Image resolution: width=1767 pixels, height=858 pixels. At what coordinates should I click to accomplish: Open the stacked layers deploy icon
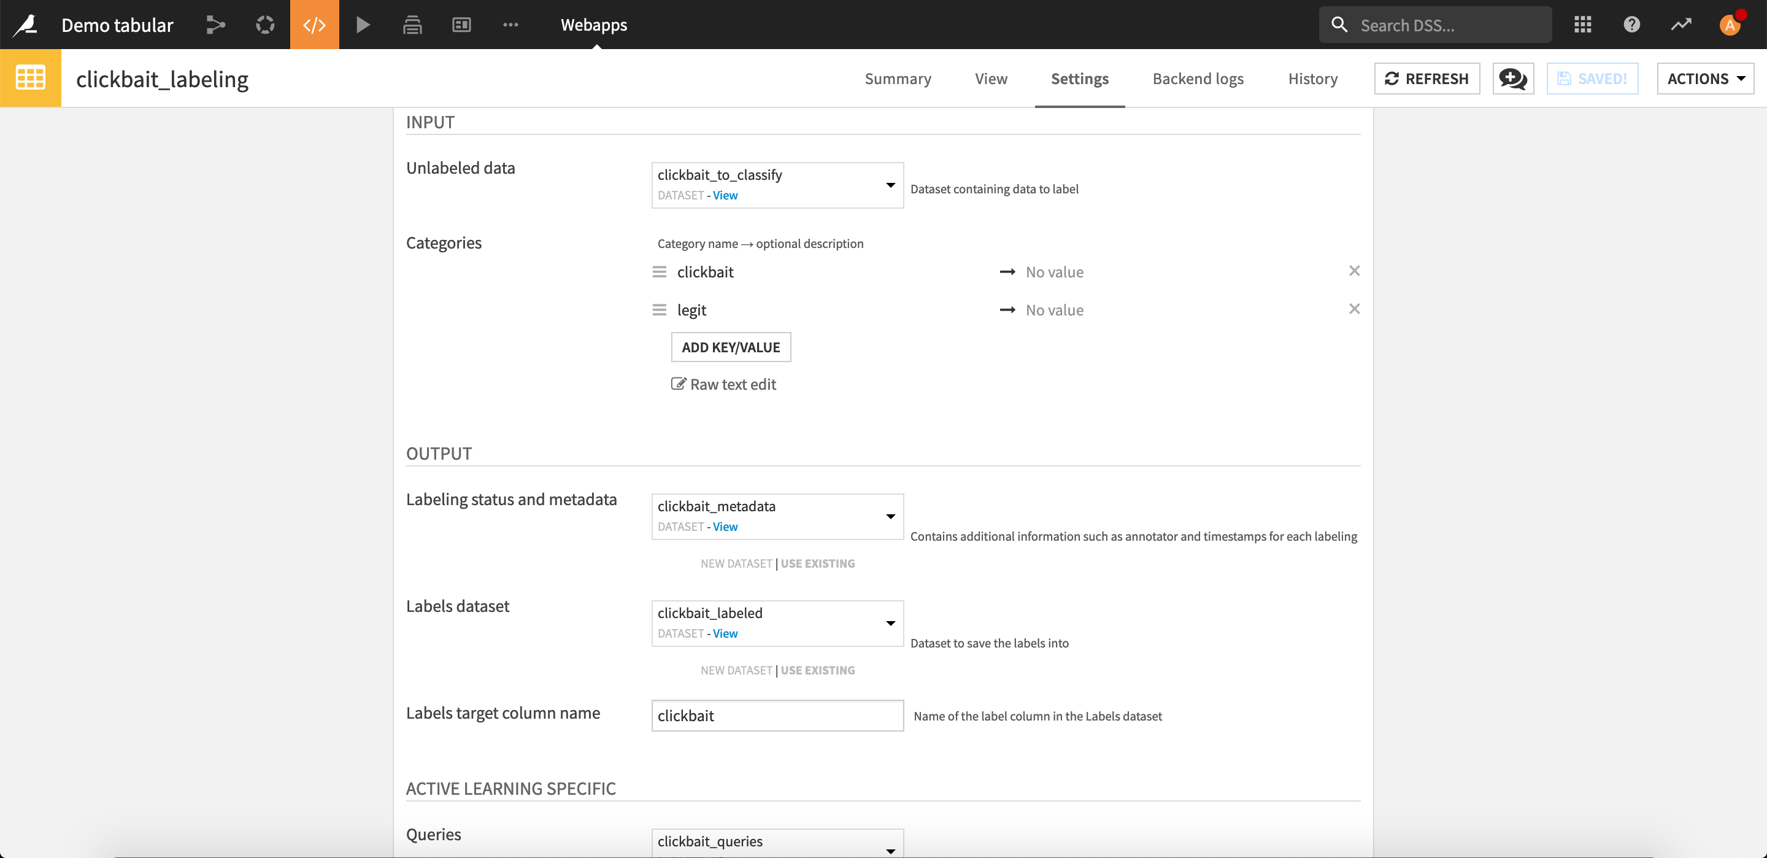click(x=412, y=25)
